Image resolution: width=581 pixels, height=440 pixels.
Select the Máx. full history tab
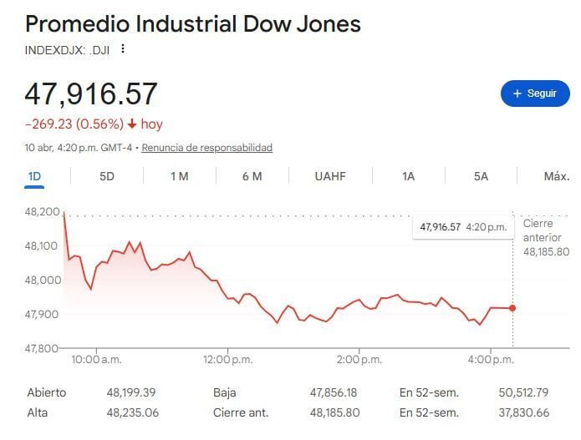(x=556, y=176)
